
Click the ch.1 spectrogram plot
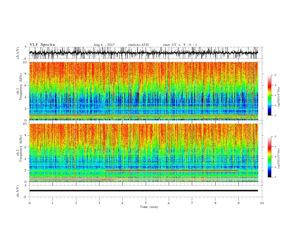143,91
